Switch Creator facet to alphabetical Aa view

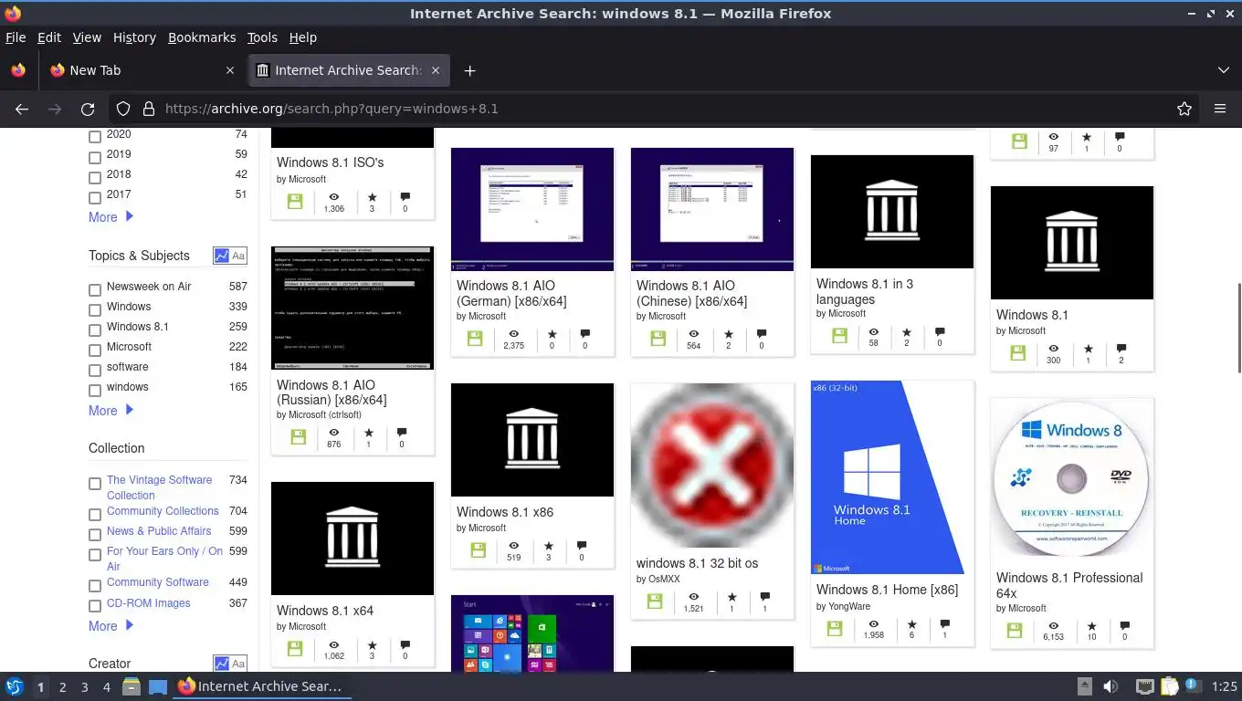[238, 664]
